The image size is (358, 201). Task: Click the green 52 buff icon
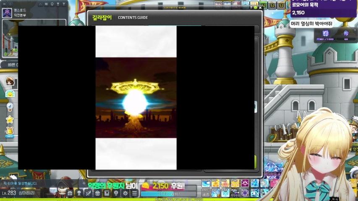(263, 5)
